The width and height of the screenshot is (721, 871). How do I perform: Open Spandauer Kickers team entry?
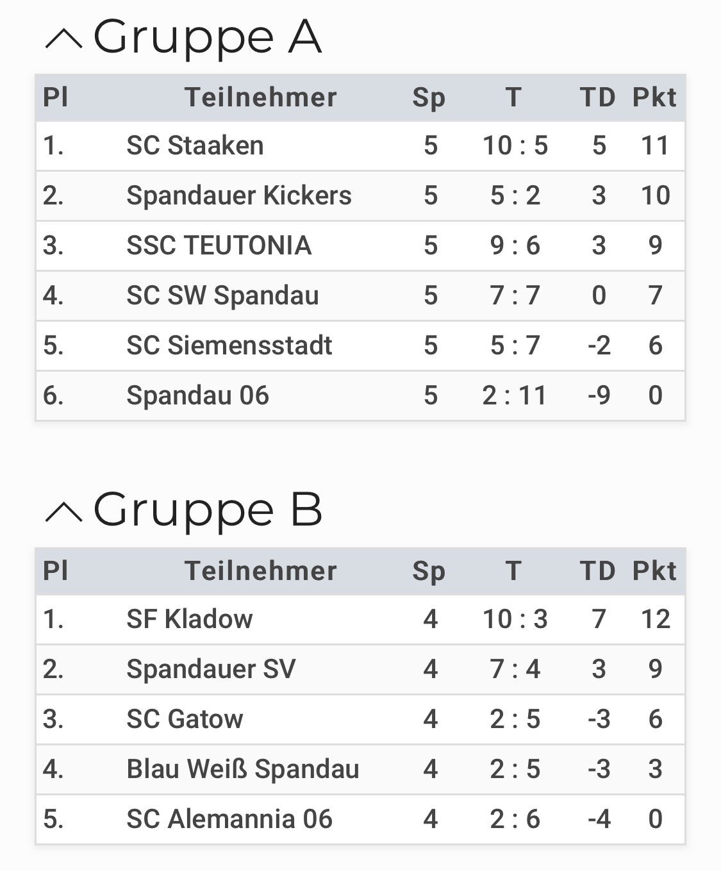(x=238, y=196)
